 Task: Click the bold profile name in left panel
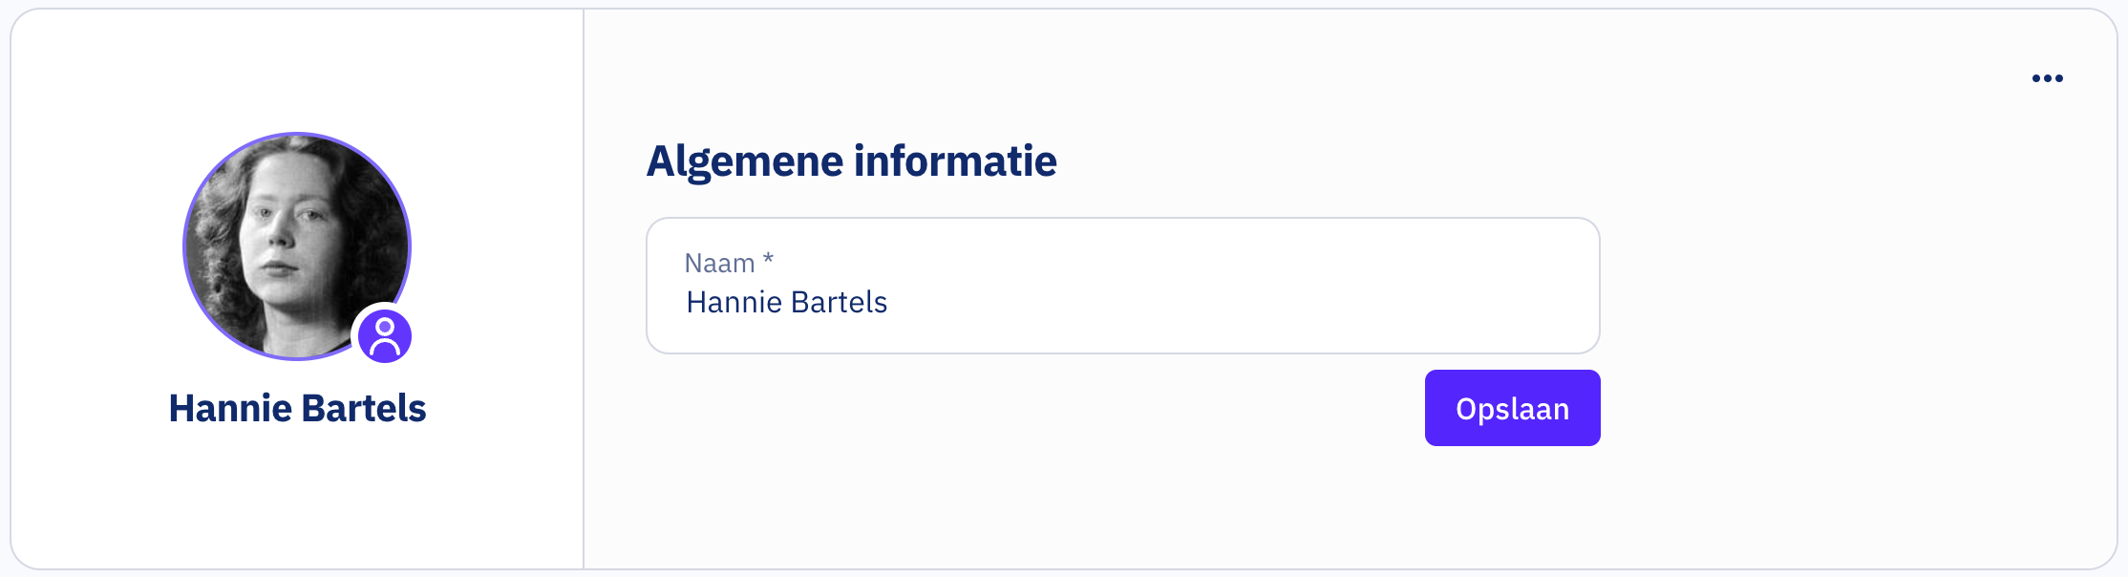pyautogui.click(x=297, y=408)
